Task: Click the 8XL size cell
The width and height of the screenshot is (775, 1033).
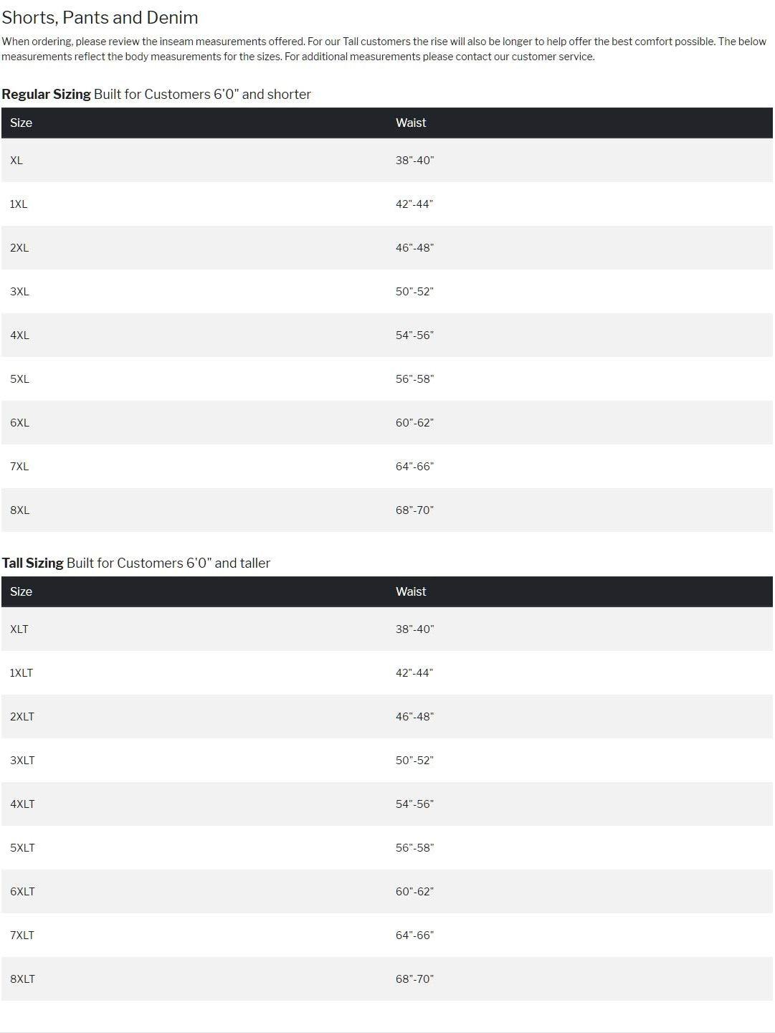Action: pos(19,510)
